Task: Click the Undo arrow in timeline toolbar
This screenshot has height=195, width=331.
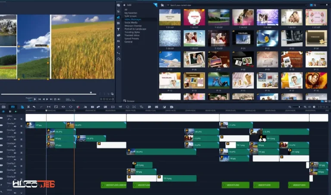Action: tap(34, 107)
